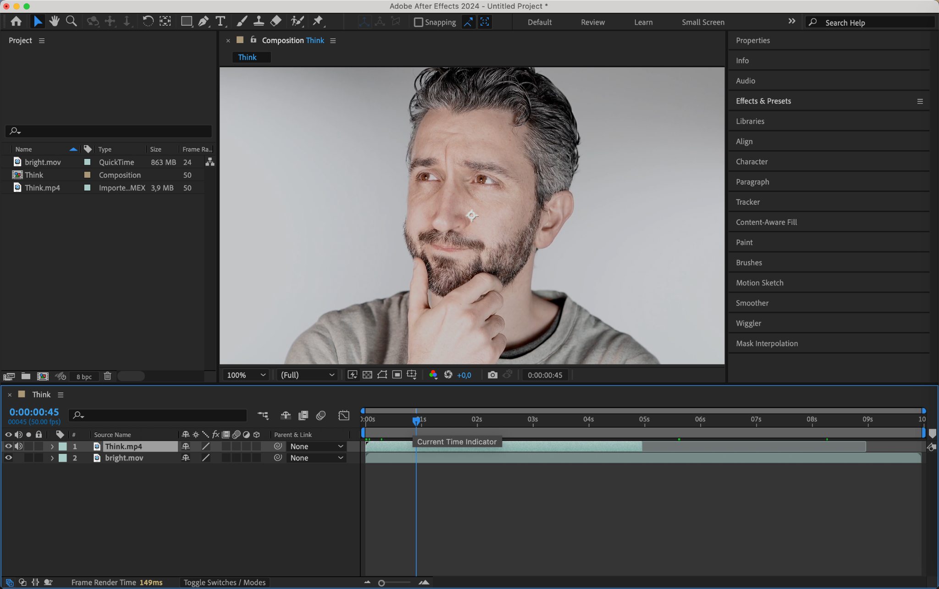The width and height of the screenshot is (939, 589).
Task: Expand the Think.mp4 layer properties
Action: [52, 447]
